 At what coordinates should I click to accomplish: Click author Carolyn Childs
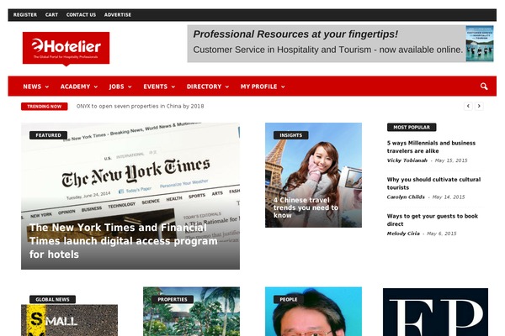point(406,197)
